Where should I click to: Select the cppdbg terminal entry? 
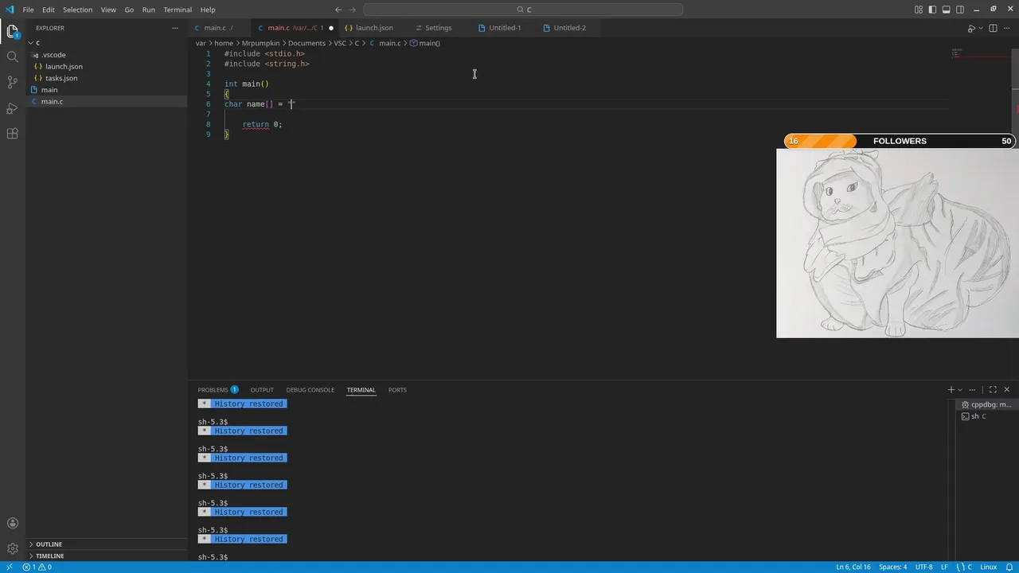tap(986, 404)
